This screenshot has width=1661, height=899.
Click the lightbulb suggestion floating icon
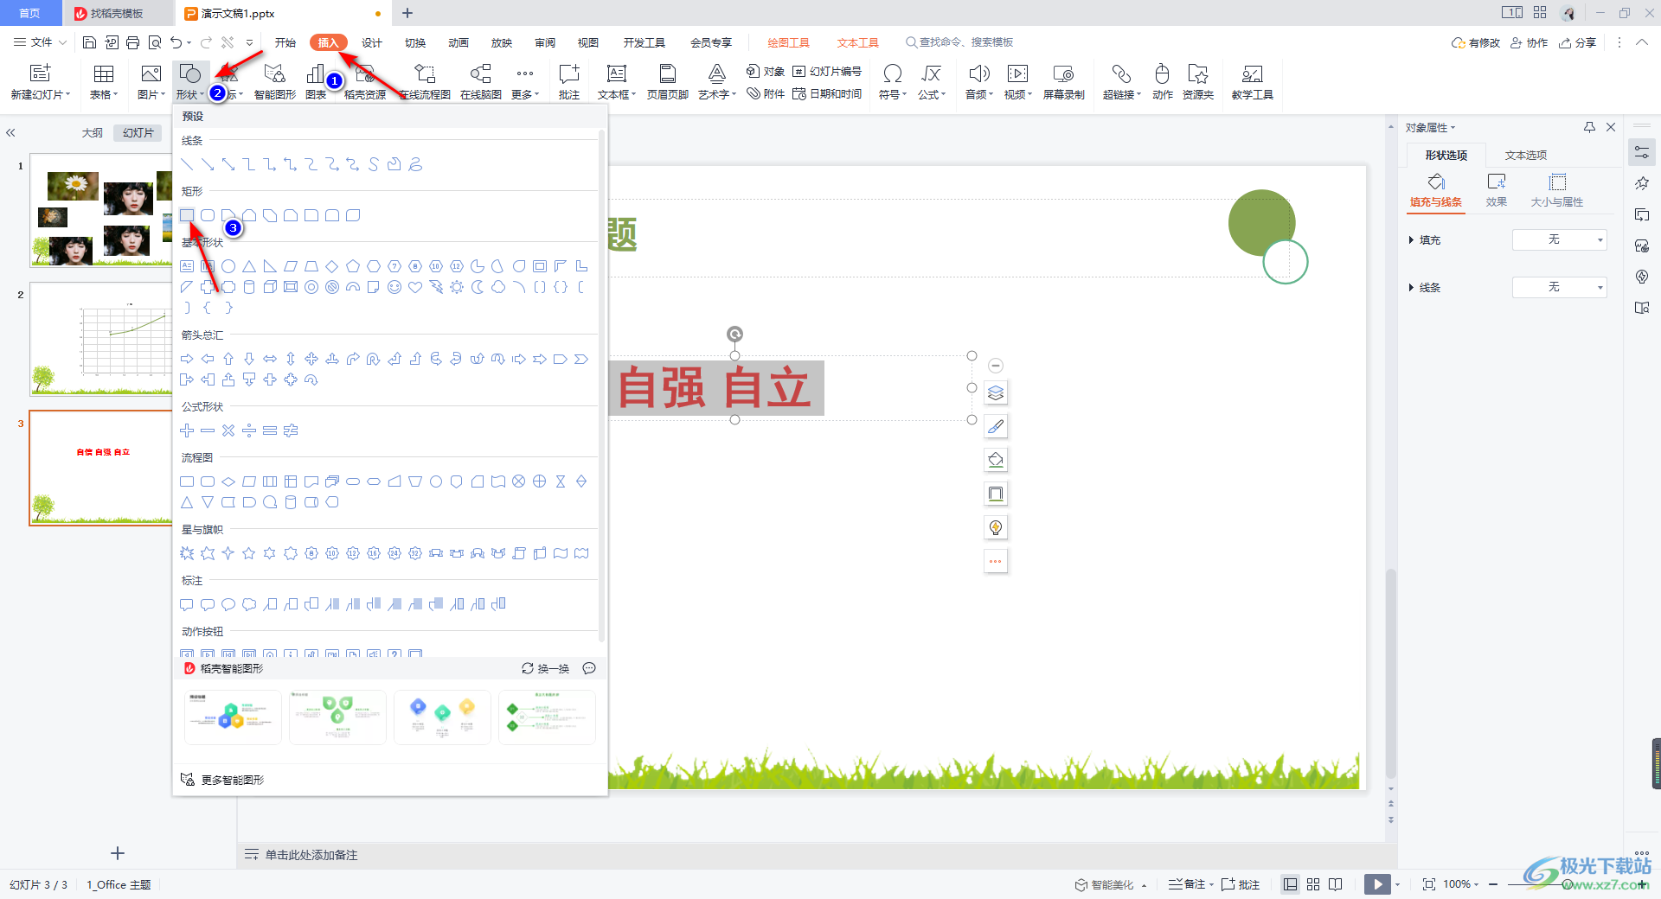996,528
